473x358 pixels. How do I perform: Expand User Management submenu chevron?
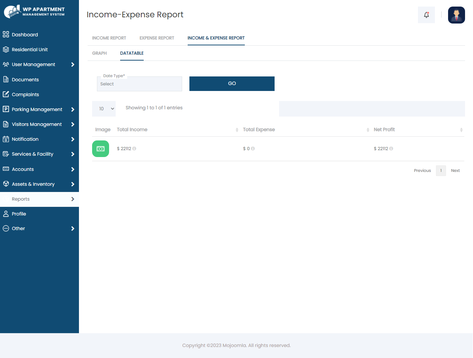coord(73,64)
